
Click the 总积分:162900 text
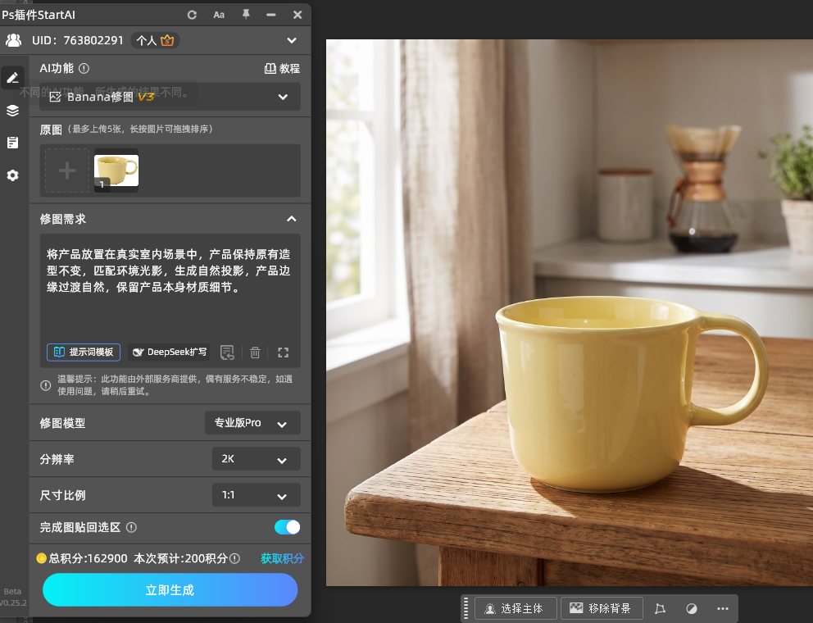[88, 559]
